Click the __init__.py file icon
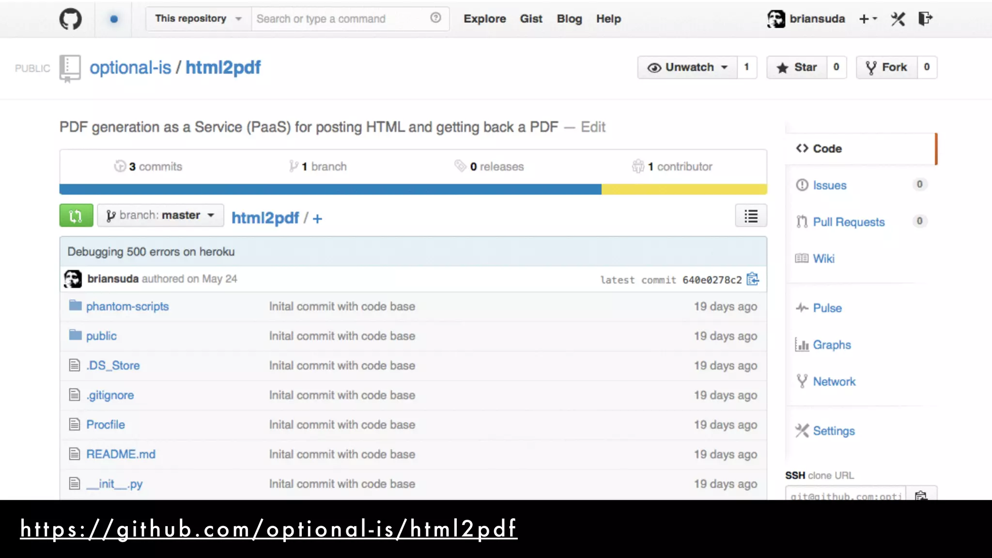This screenshot has width=992, height=558. coord(74,483)
